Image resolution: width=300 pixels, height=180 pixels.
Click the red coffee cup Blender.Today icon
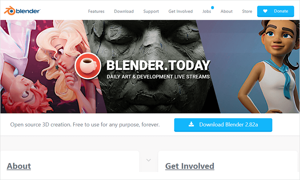(88, 66)
